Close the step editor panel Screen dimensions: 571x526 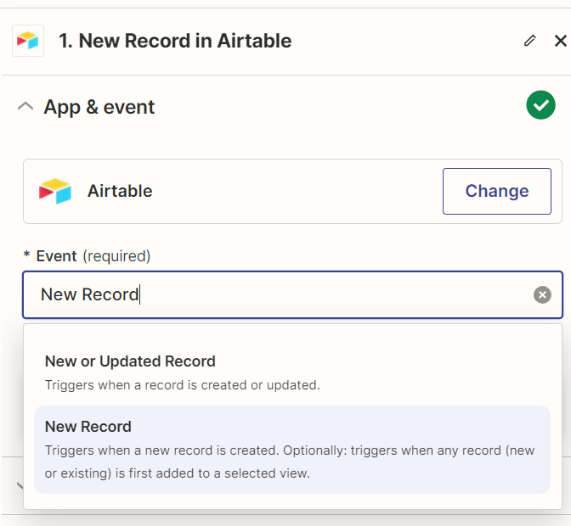561,41
